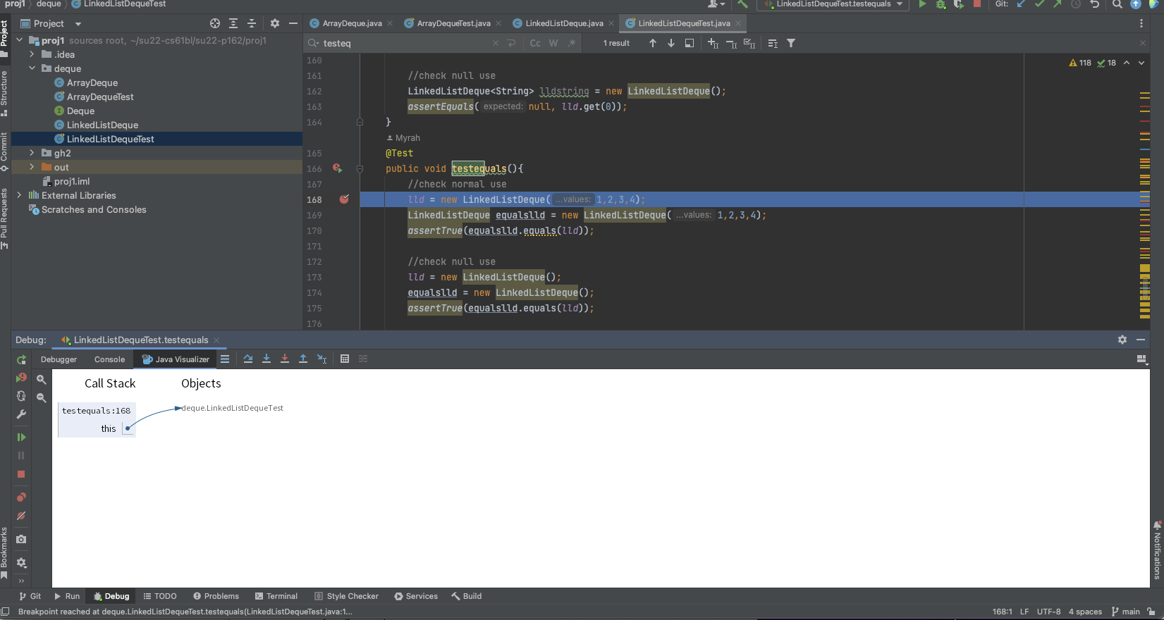Zoom in on the Java Visualizer
Viewport: 1164px width, 620px height.
[42, 380]
